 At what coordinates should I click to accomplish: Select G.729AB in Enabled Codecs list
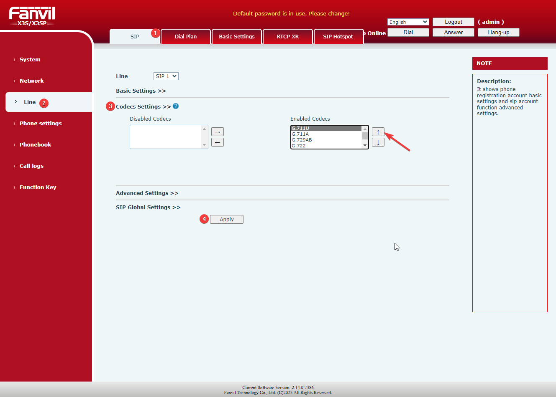pyautogui.click(x=302, y=140)
